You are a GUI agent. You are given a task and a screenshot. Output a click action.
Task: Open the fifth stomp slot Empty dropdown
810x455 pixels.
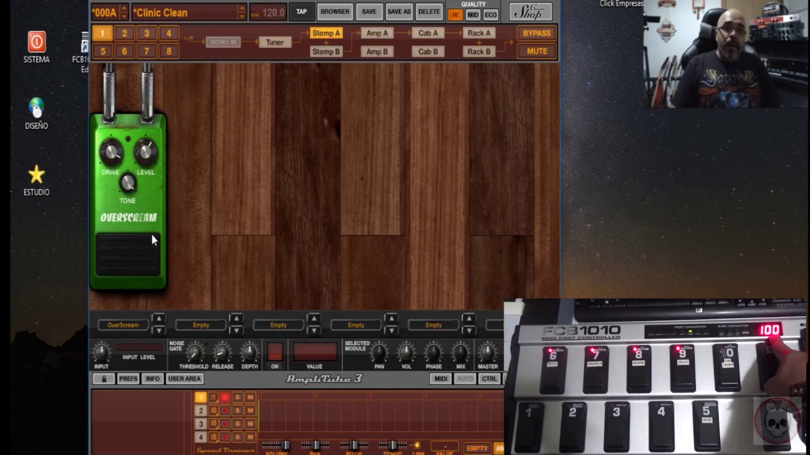click(433, 325)
